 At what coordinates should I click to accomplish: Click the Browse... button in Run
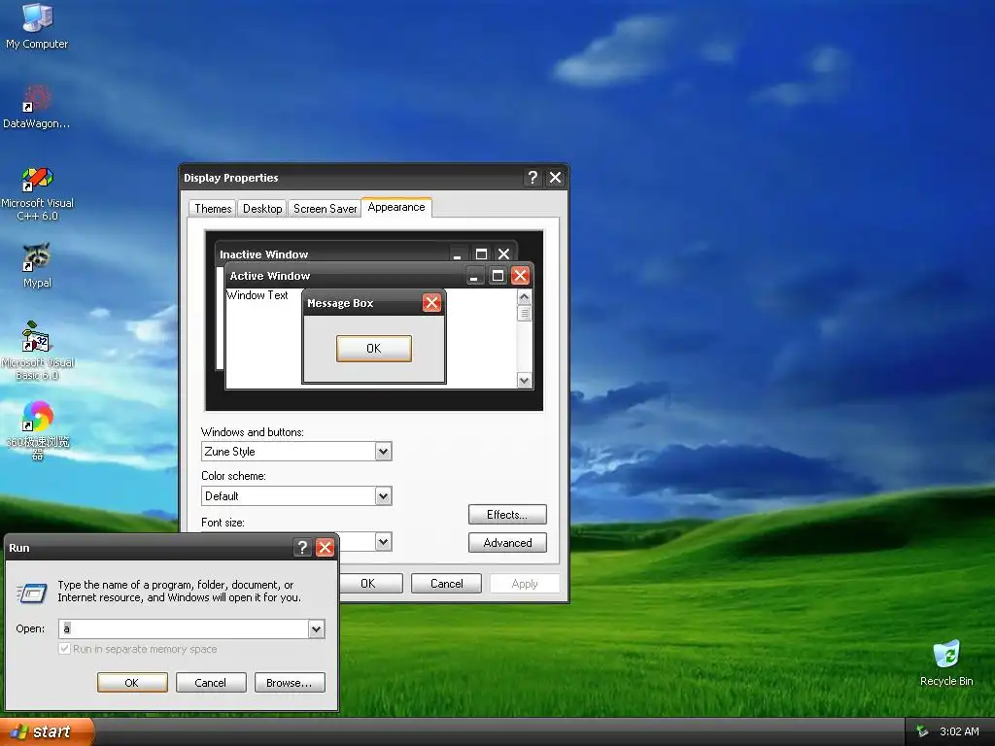tap(290, 683)
